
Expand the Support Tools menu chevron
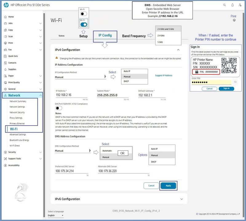(x=41, y=159)
